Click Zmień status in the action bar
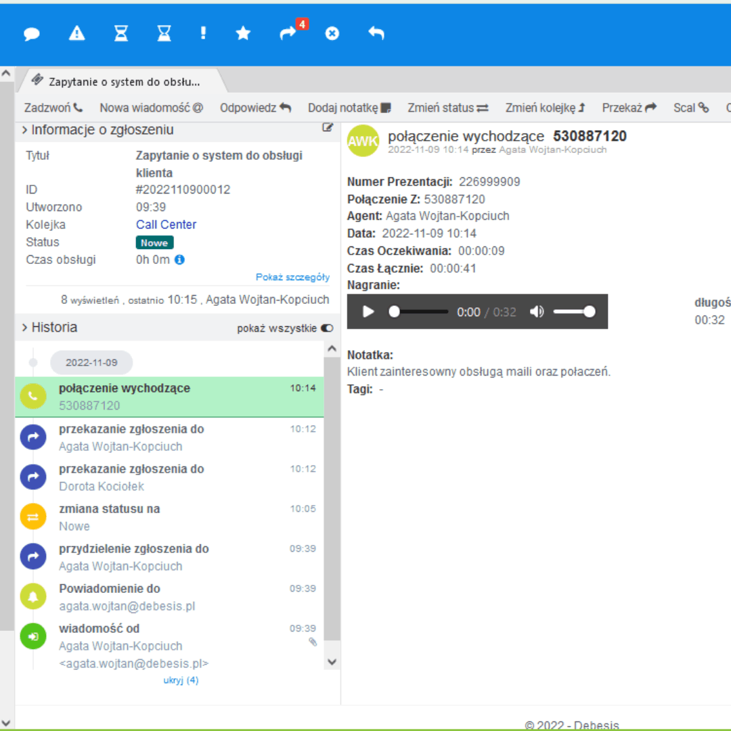The width and height of the screenshot is (731, 731). click(x=447, y=108)
